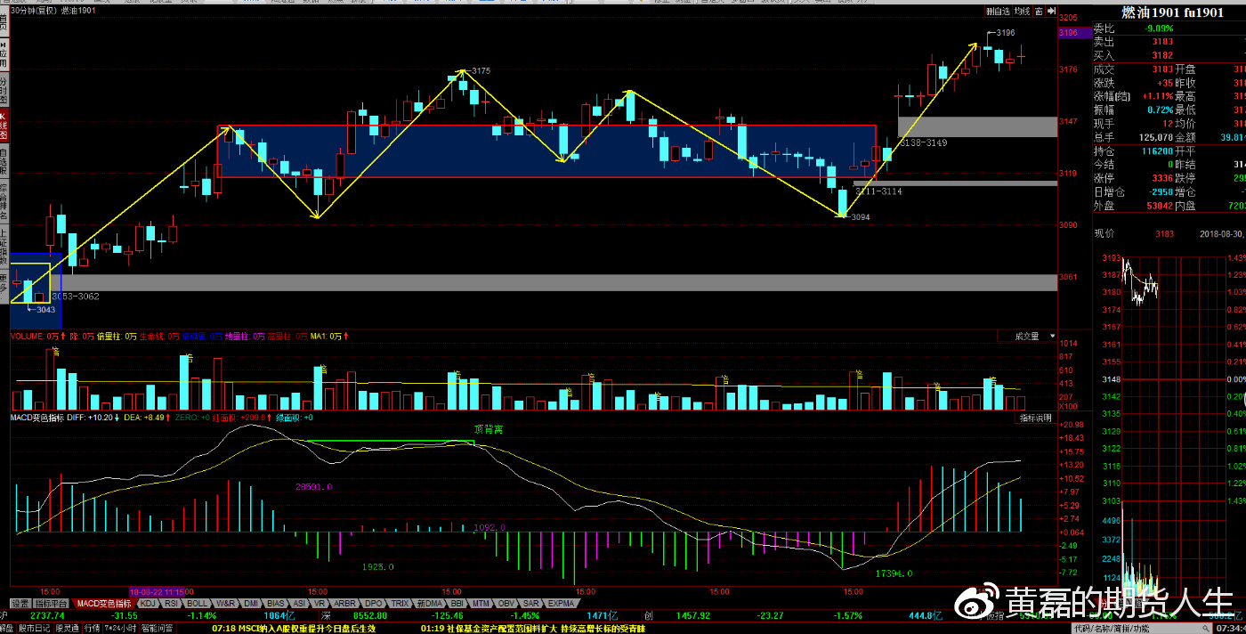Open 指标说明 indicator explanation
1246x634 pixels.
pyautogui.click(x=1035, y=418)
